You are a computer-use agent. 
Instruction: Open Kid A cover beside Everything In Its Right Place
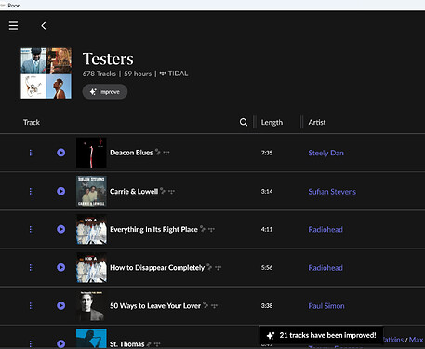click(x=91, y=229)
